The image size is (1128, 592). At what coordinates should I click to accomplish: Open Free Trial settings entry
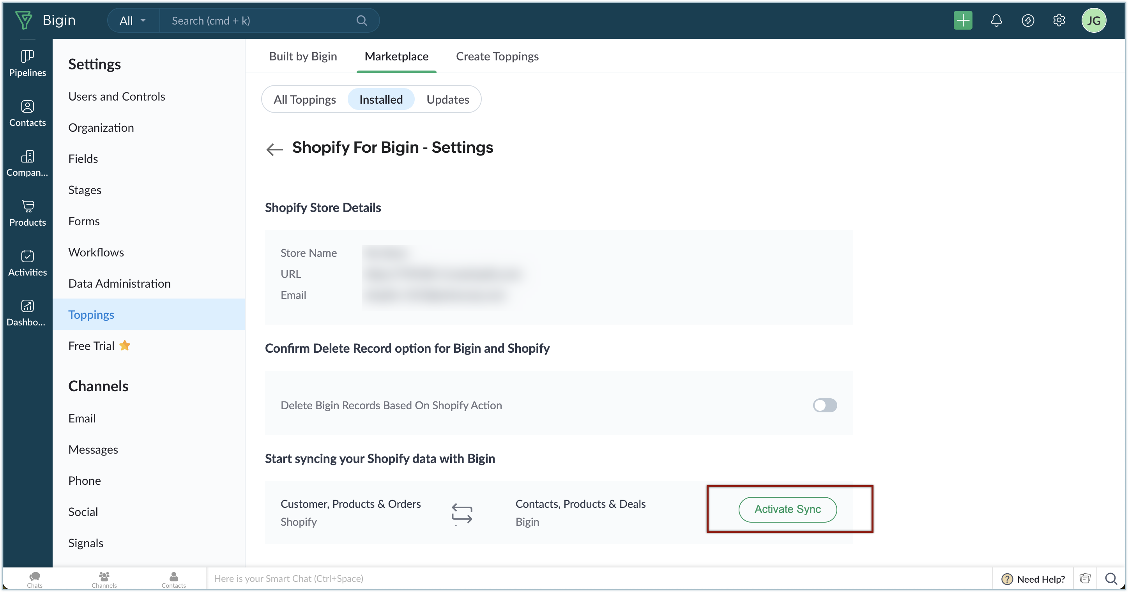point(99,346)
